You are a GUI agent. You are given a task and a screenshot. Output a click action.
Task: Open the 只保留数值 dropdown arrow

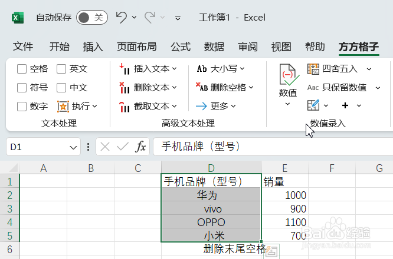(378, 88)
